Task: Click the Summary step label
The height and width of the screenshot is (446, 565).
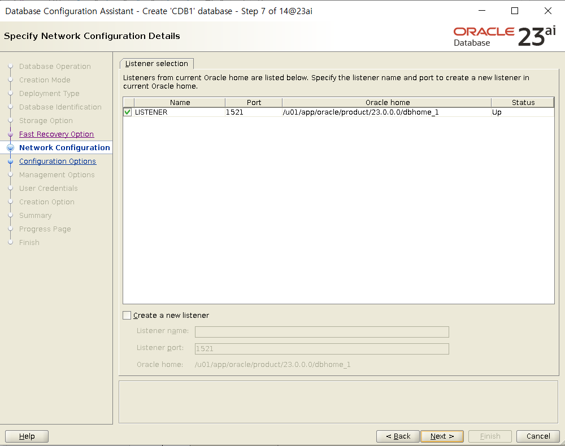Action: click(x=35, y=216)
